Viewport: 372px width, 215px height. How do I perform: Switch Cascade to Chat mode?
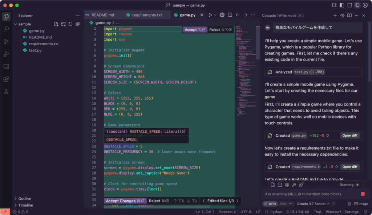tap(283, 204)
